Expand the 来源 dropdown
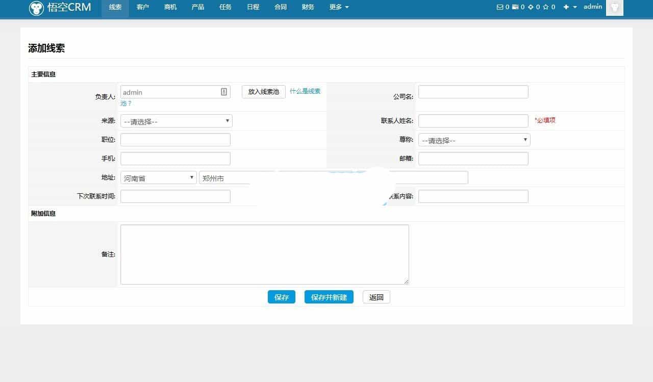The width and height of the screenshot is (653, 382). pyautogui.click(x=177, y=121)
